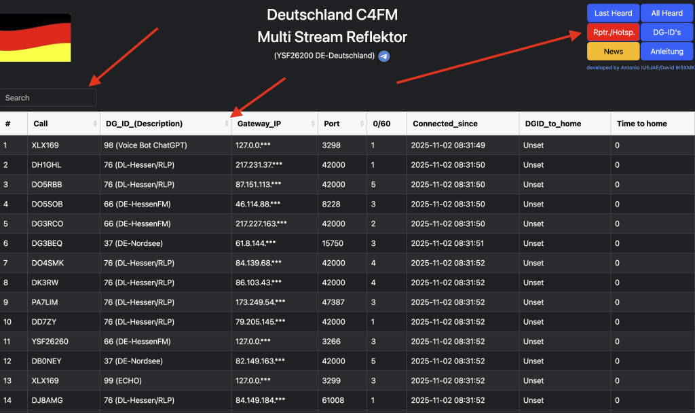The image size is (695, 413).
Task: Open the DG-ID's list
Action: [666, 32]
